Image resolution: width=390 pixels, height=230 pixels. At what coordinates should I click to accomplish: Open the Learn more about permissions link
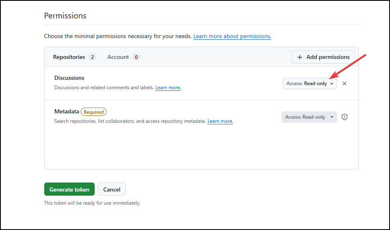pos(232,36)
